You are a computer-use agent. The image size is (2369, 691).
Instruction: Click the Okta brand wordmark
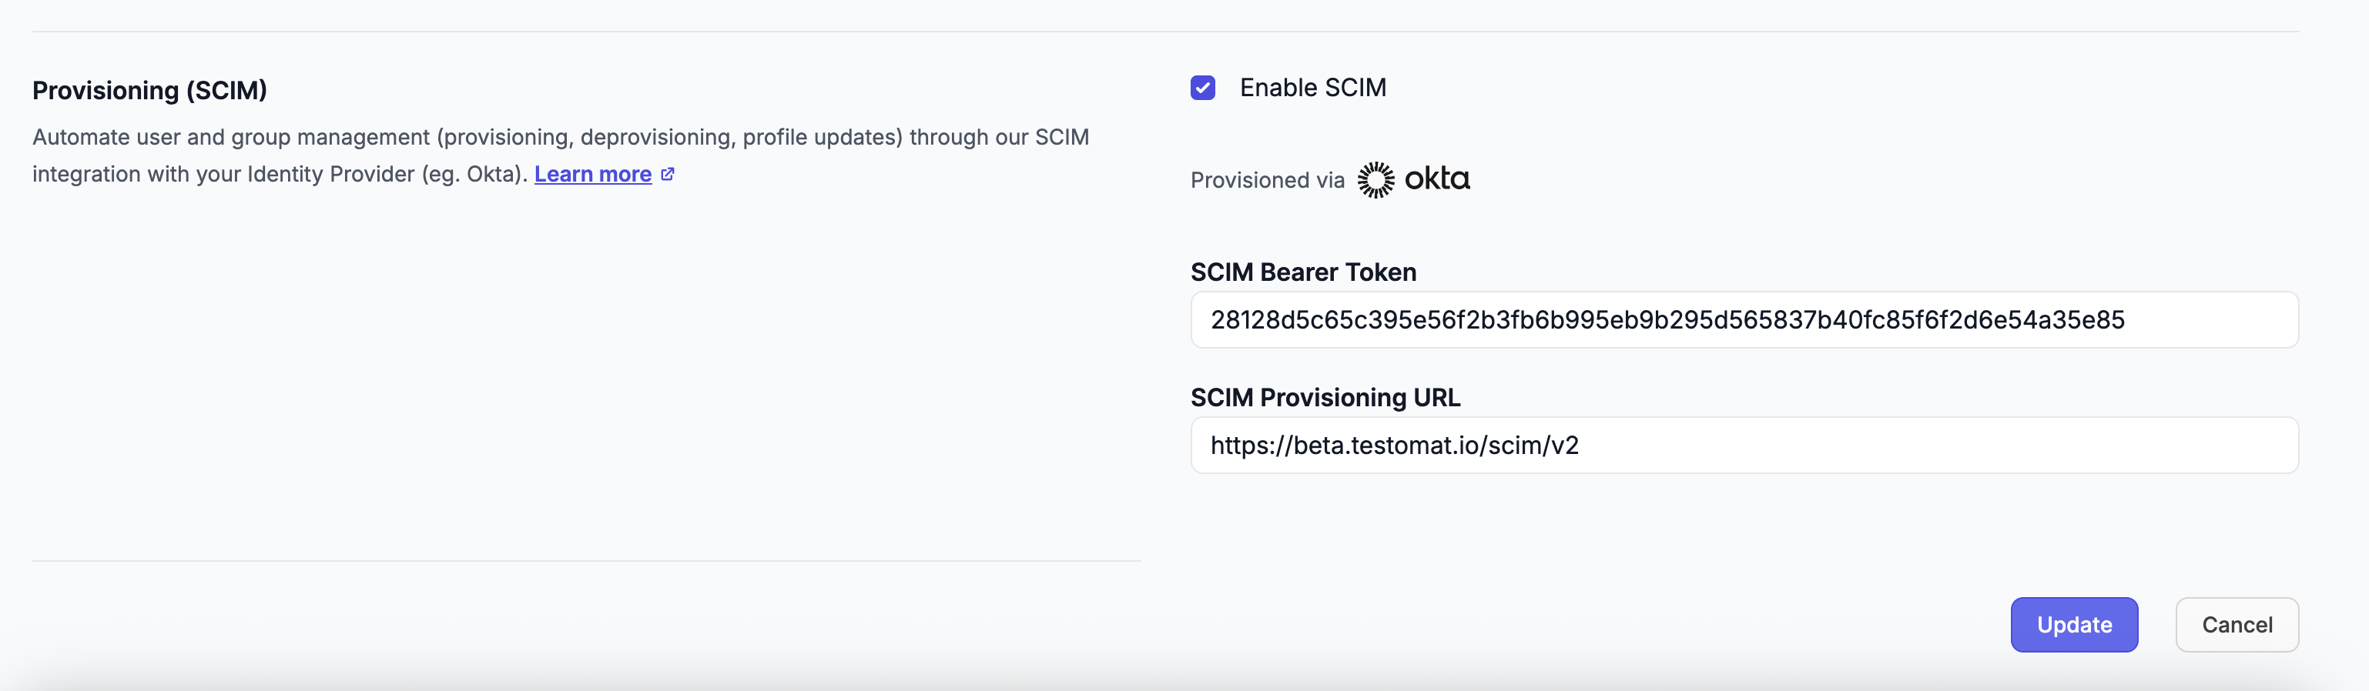(x=1437, y=180)
